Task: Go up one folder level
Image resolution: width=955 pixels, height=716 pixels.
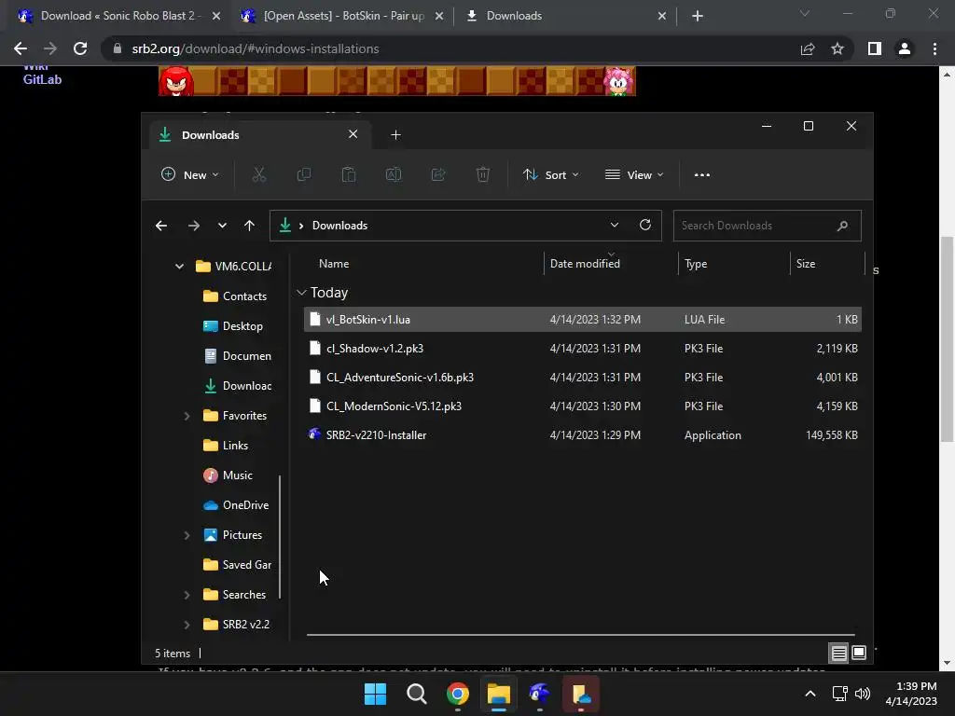Action: [249, 226]
